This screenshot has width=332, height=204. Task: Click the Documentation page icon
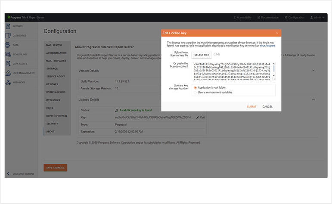258,17
